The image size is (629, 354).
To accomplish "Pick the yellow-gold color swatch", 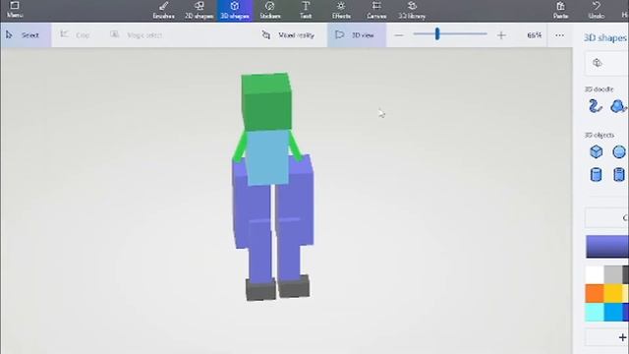I will tap(613, 293).
